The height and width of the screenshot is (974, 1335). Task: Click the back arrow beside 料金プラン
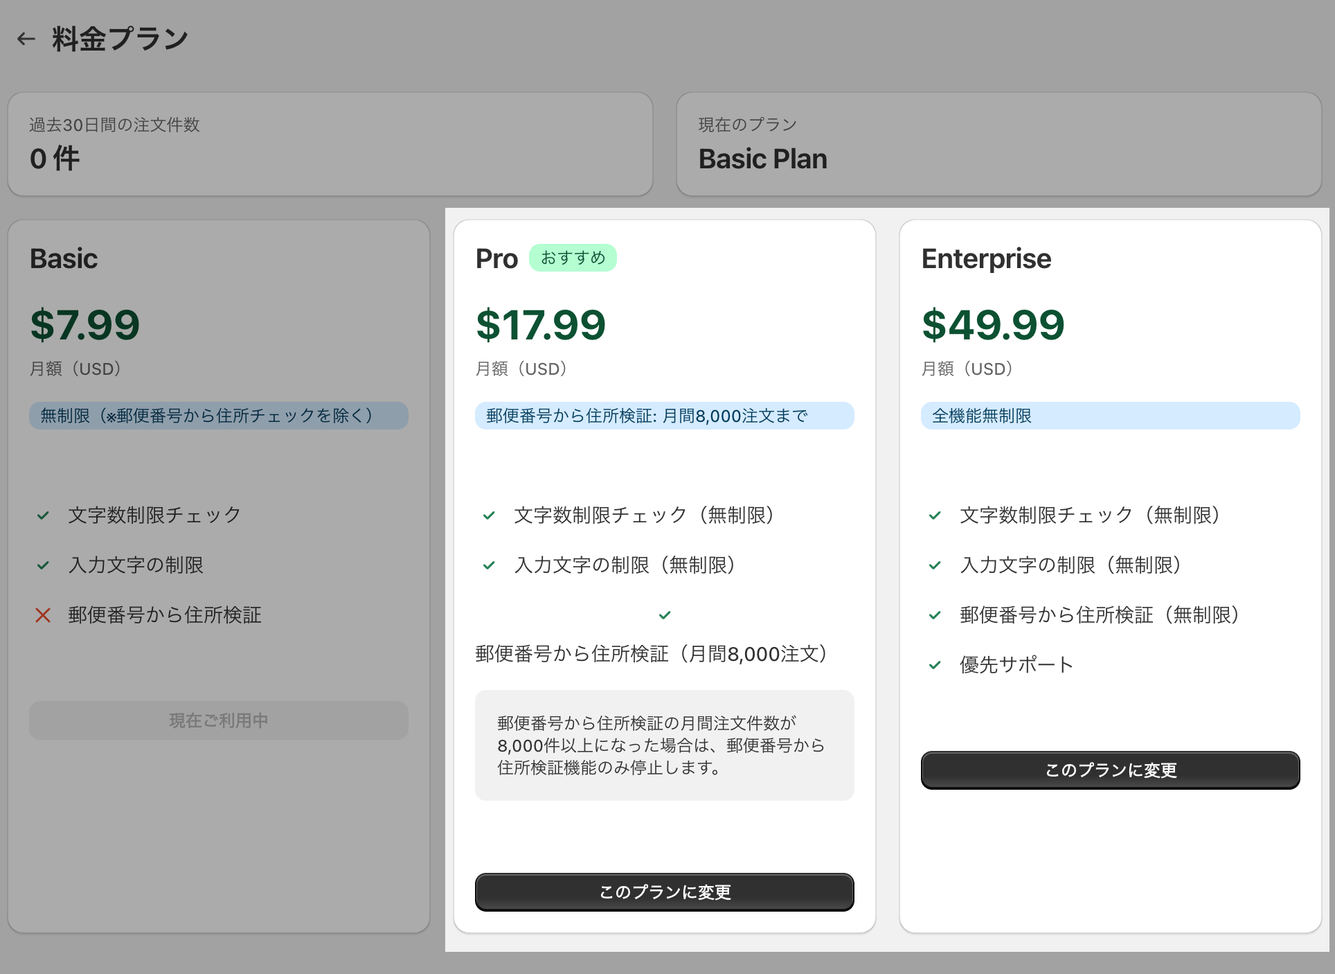tap(26, 39)
